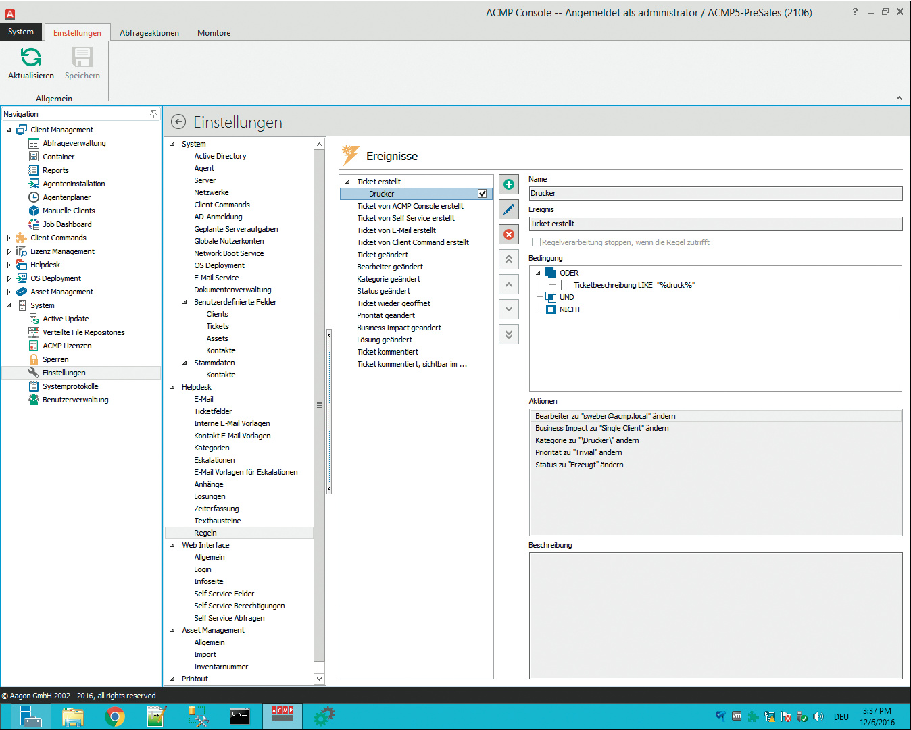Pin the Navigation panel

(153, 114)
